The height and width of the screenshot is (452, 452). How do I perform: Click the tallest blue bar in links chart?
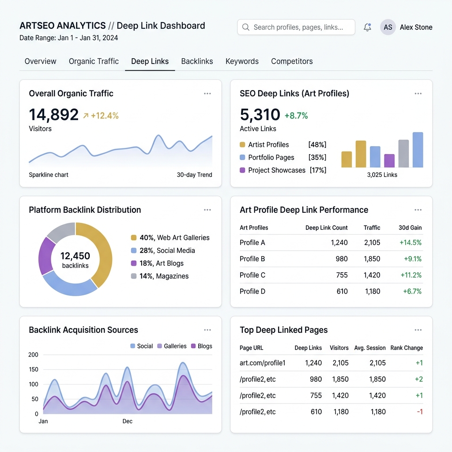pyautogui.click(x=418, y=150)
